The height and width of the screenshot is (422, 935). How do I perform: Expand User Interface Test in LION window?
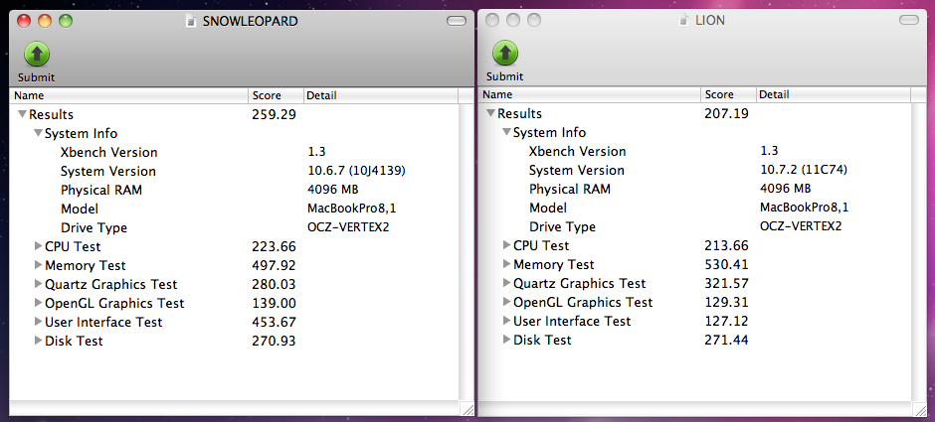[507, 320]
